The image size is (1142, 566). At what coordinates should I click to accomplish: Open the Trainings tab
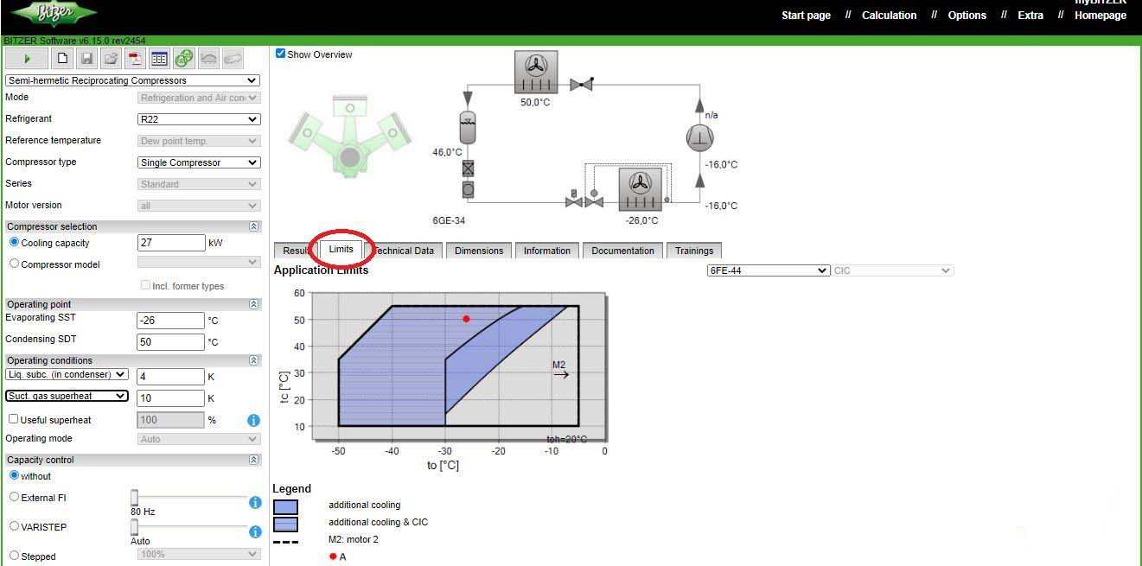(694, 251)
